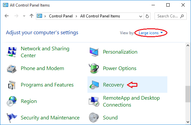The width and height of the screenshot is (191, 125).
Task: Click the Recovery icon
Action: click(94, 85)
